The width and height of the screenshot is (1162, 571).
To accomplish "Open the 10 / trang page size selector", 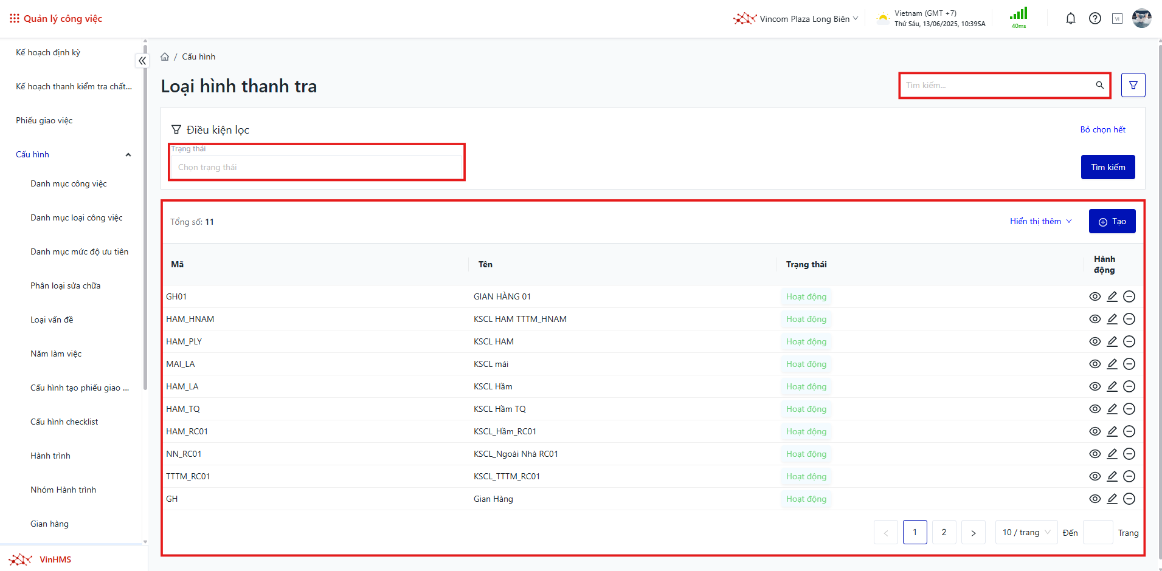I will 1026,533.
